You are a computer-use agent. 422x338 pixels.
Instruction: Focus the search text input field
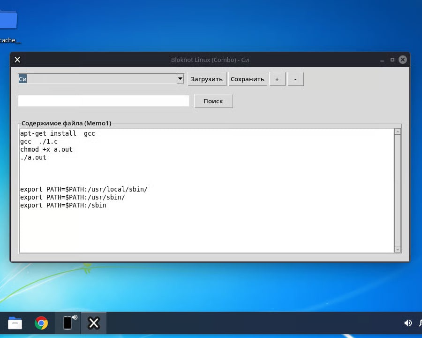pos(104,101)
